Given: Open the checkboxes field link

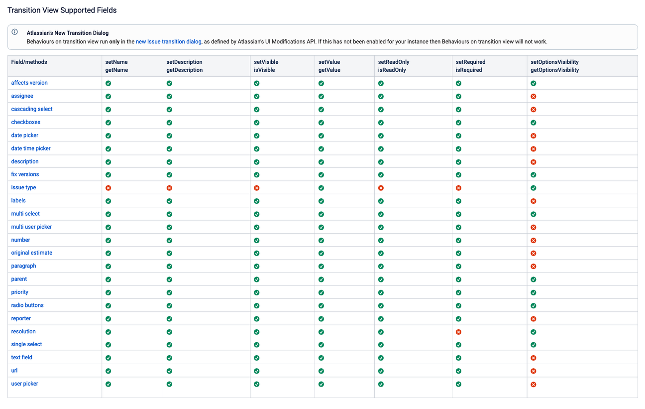Looking at the screenshot, I should [x=26, y=122].
